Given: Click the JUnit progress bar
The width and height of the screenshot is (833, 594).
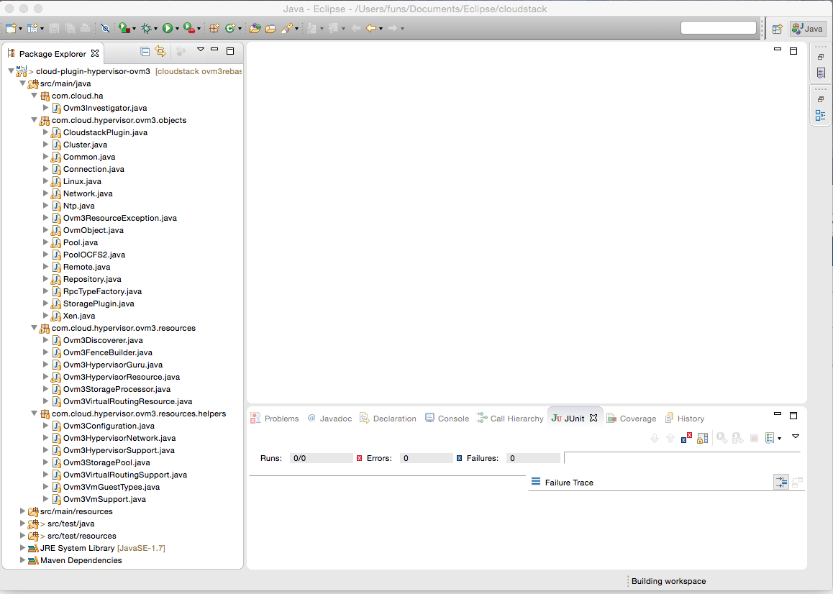Looking at the screenshot, I should tap(682, 458).
